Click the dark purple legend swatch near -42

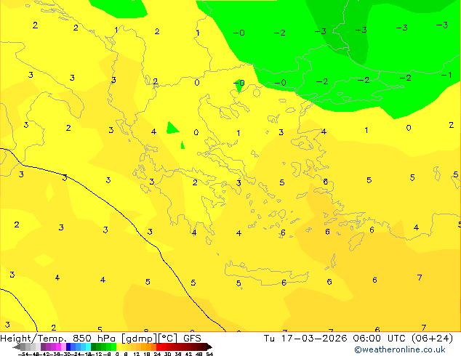coord(44,347)
